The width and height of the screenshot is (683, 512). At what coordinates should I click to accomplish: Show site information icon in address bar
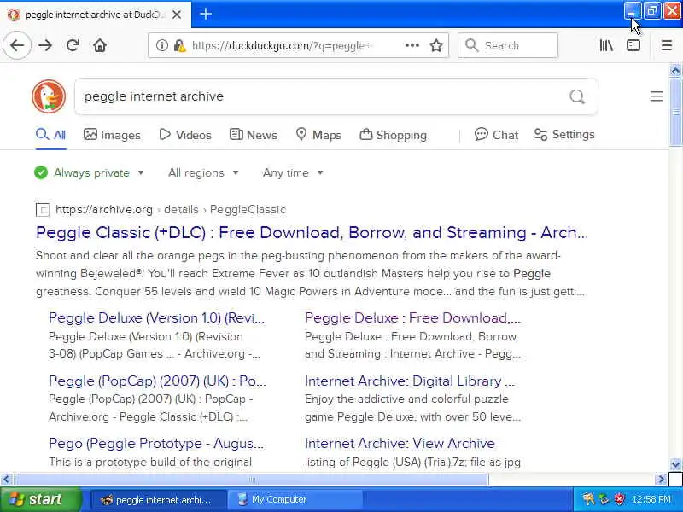pyautogui.click(x=161, y=45)
